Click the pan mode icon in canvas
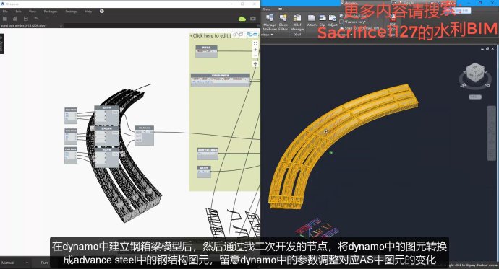The height and width of the screenshot is (269, 499). [255, 64]
